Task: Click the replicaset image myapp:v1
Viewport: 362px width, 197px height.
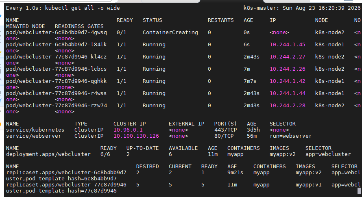Action: coord(308,185)
